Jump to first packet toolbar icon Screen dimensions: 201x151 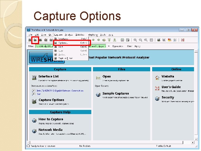coord(109,40)
